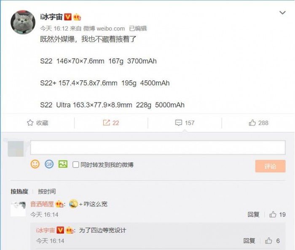Sort comments by 按热度
Screen dimensions: 295x250
point(19,192)
